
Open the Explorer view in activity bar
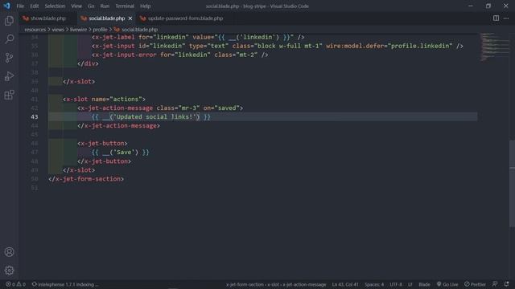[x=9, y=21]
